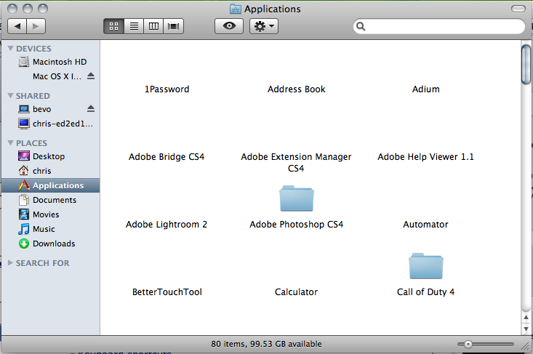Screen dimensions: 533x354
Task: Click the Macintosh HD drive icon
Action: [24, 62]
